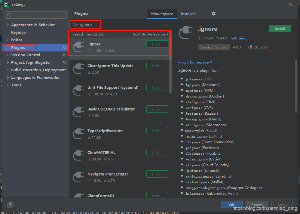The height and width of the screenshot is (214, 300).
Task: Expand Project: loginRegister section
Action: coord(8,63)
